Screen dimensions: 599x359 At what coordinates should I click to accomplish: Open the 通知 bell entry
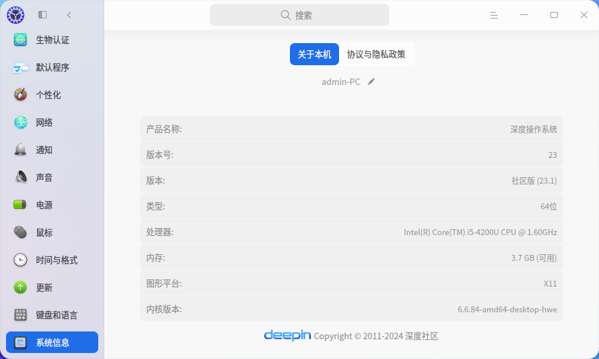[x=52, y=150]
